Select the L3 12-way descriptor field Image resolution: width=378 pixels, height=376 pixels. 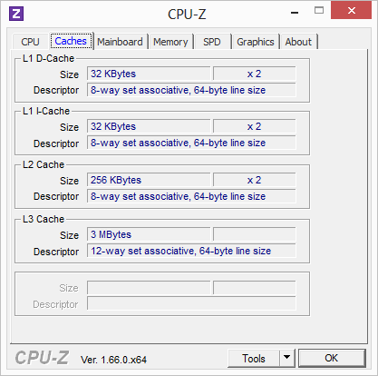click(x=191, y=251)
